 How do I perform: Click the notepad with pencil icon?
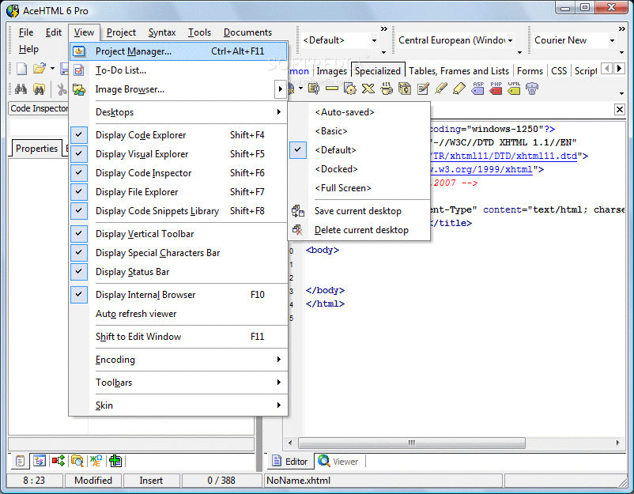click(x=423, y=89)
